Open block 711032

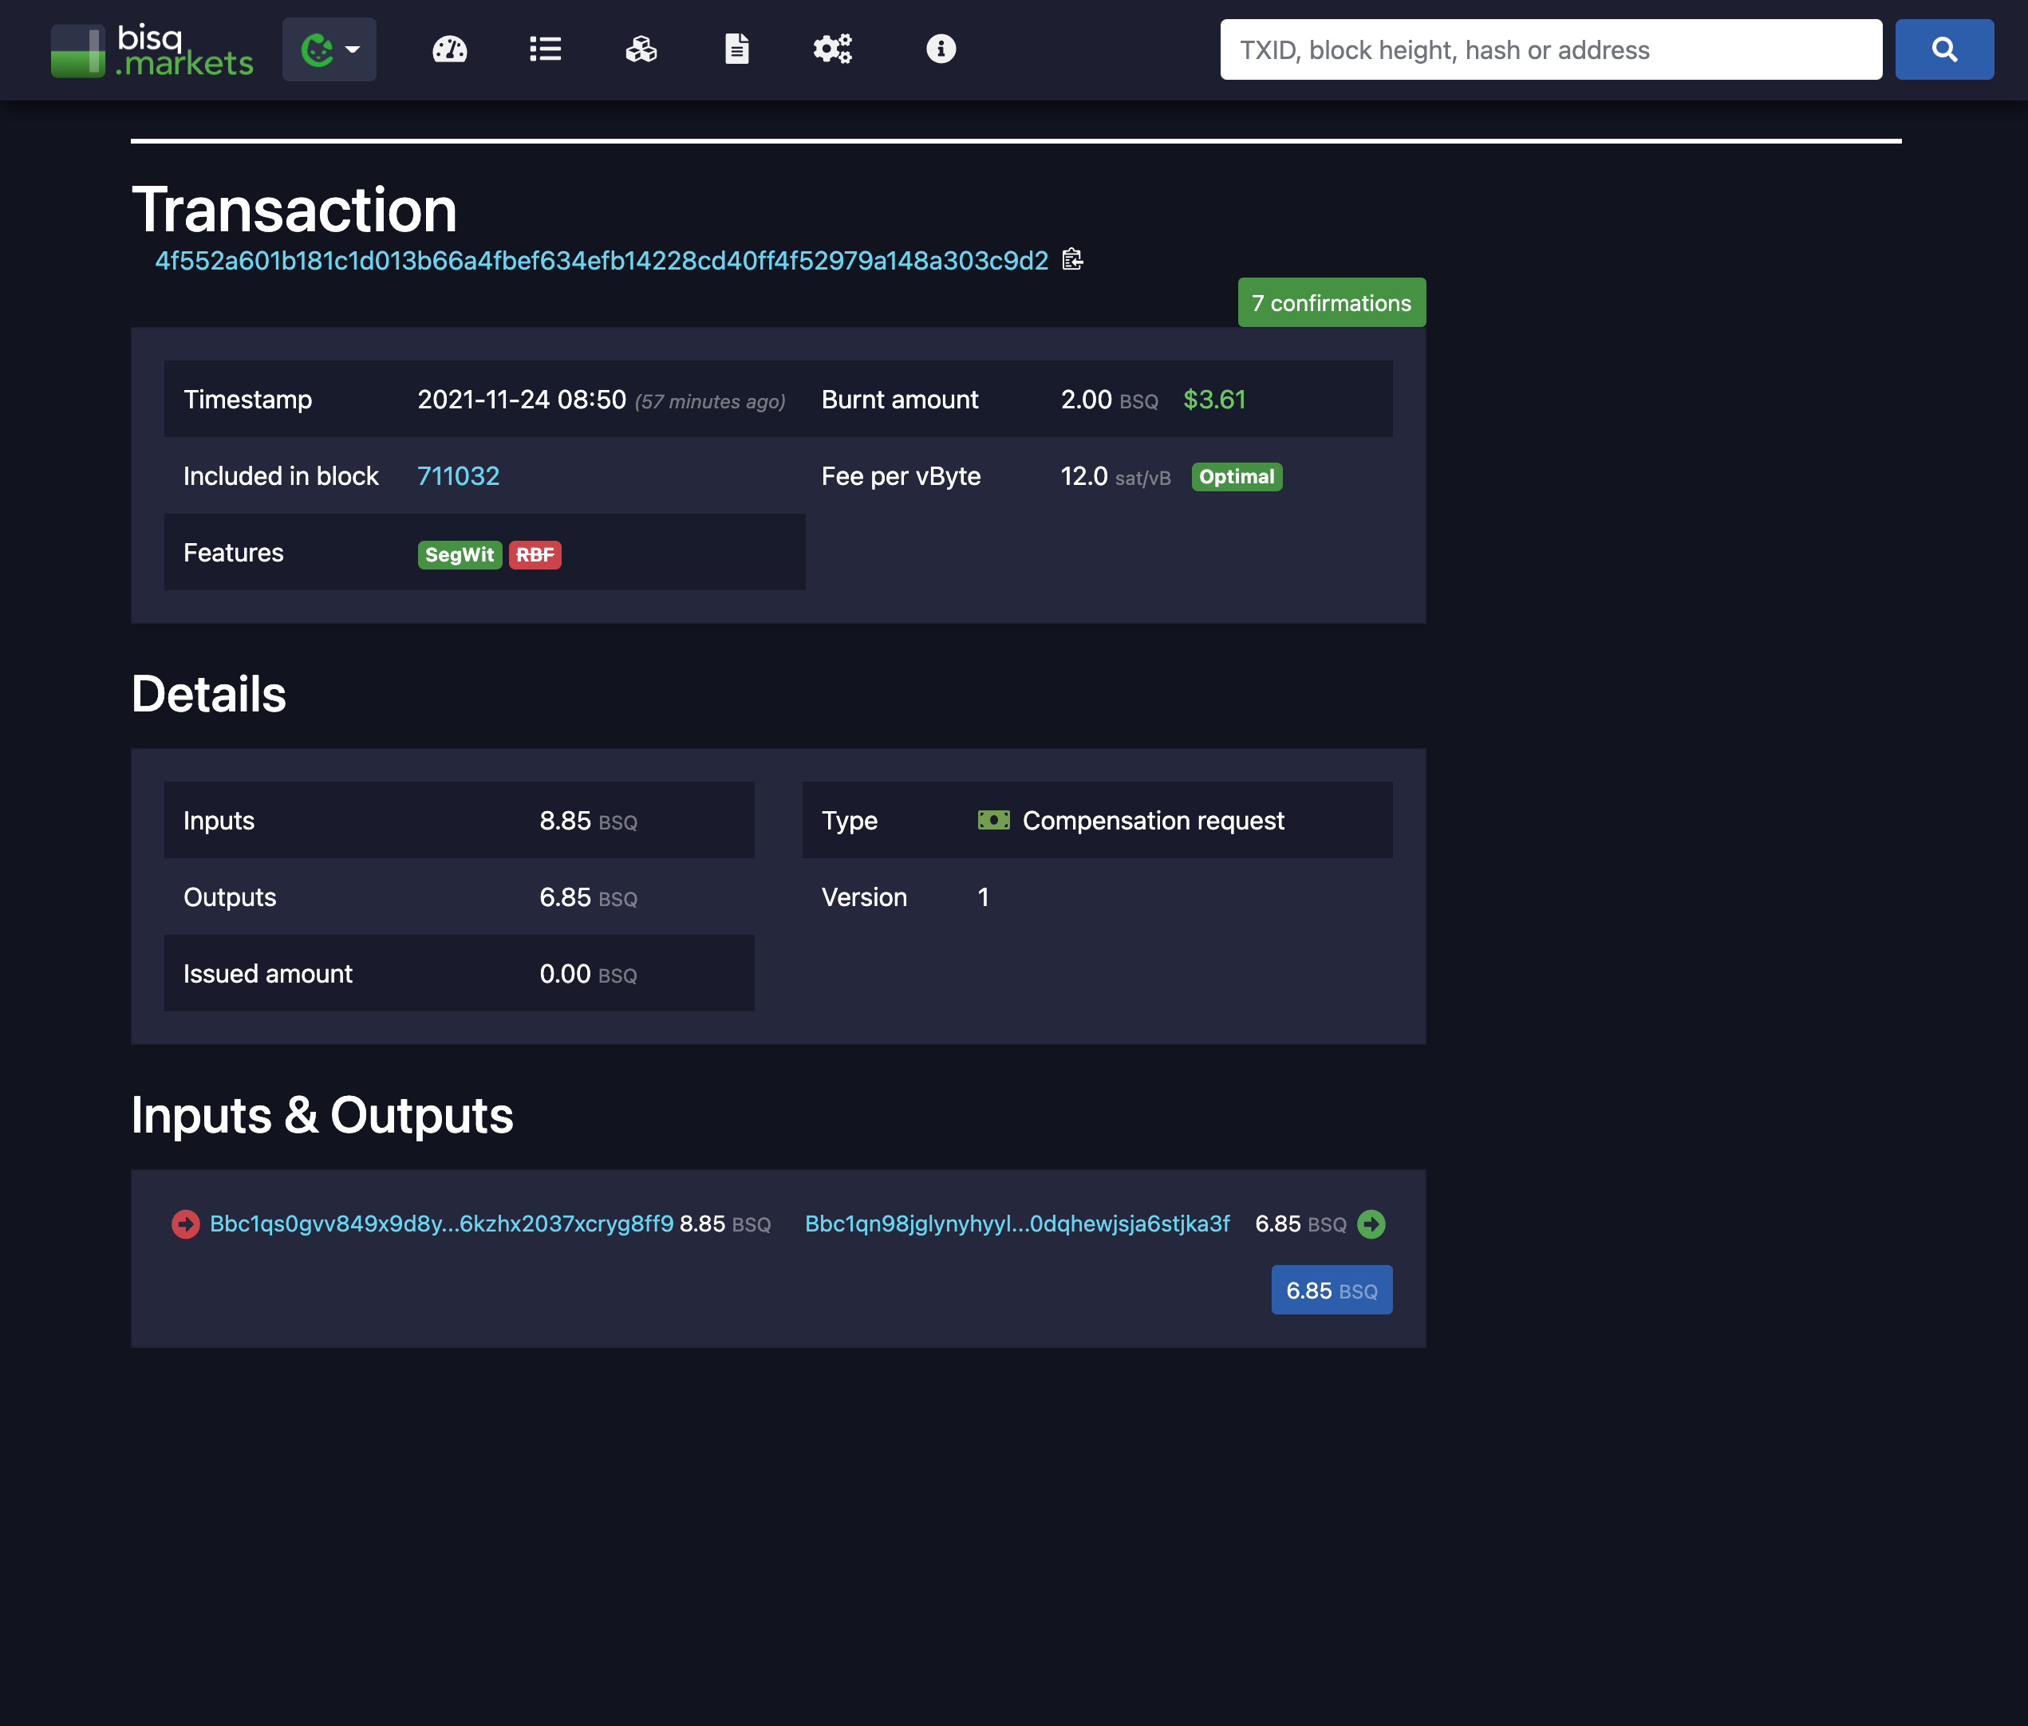[458, 476]
